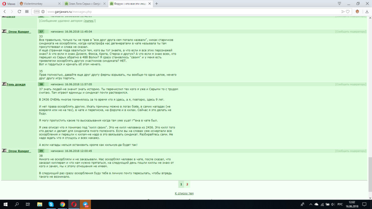Open Windows notification center icon
Viewport: 372px width, 209px height.
[x=364, y=204]
